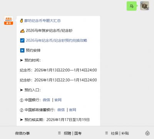Open 中国邮政储蓄银行 官网 booking link
The image size is (154, 139).
(x=72, y=110)
